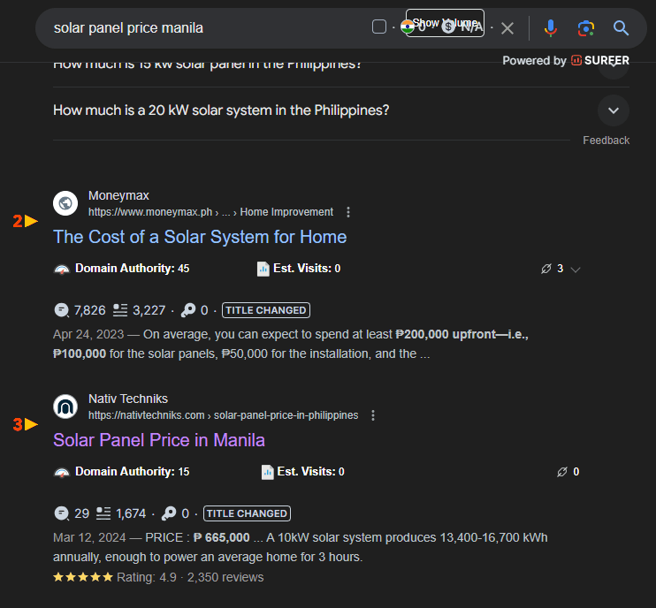Tick the checkbox inside the search bar
Screen dimensions: 656x608
coord(379,27)
